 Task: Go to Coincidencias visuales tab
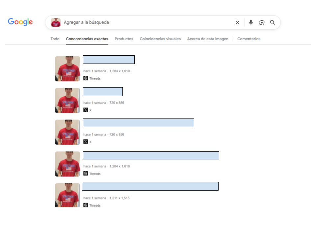pos(160,39)
